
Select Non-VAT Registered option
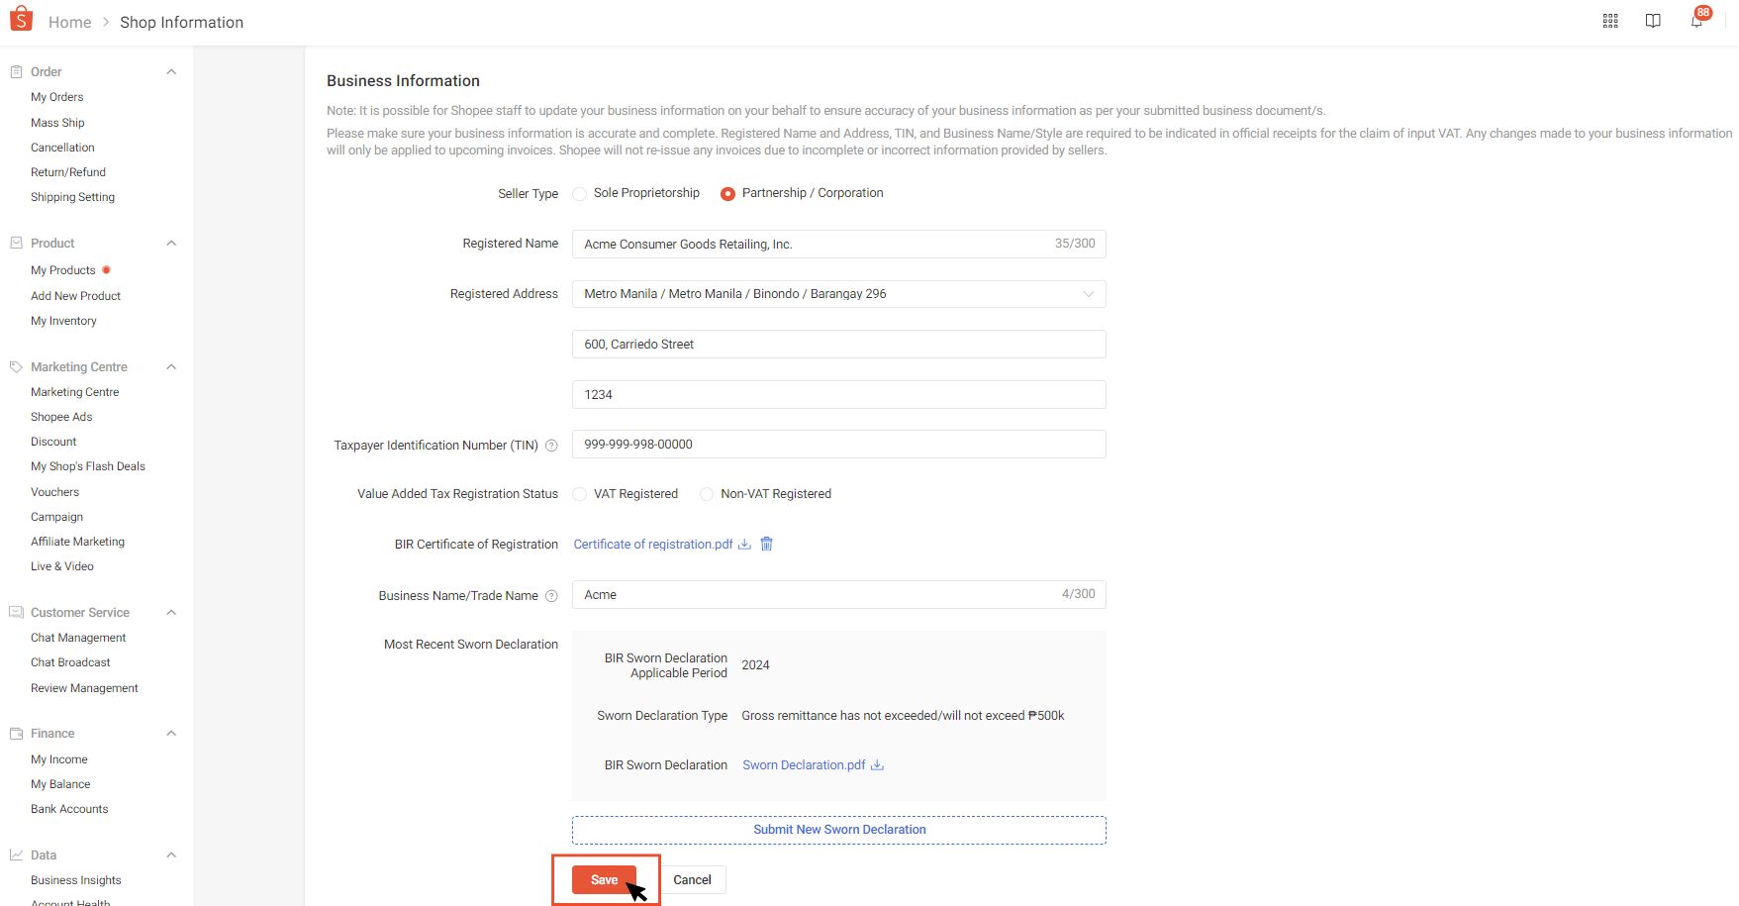(706, 493)
